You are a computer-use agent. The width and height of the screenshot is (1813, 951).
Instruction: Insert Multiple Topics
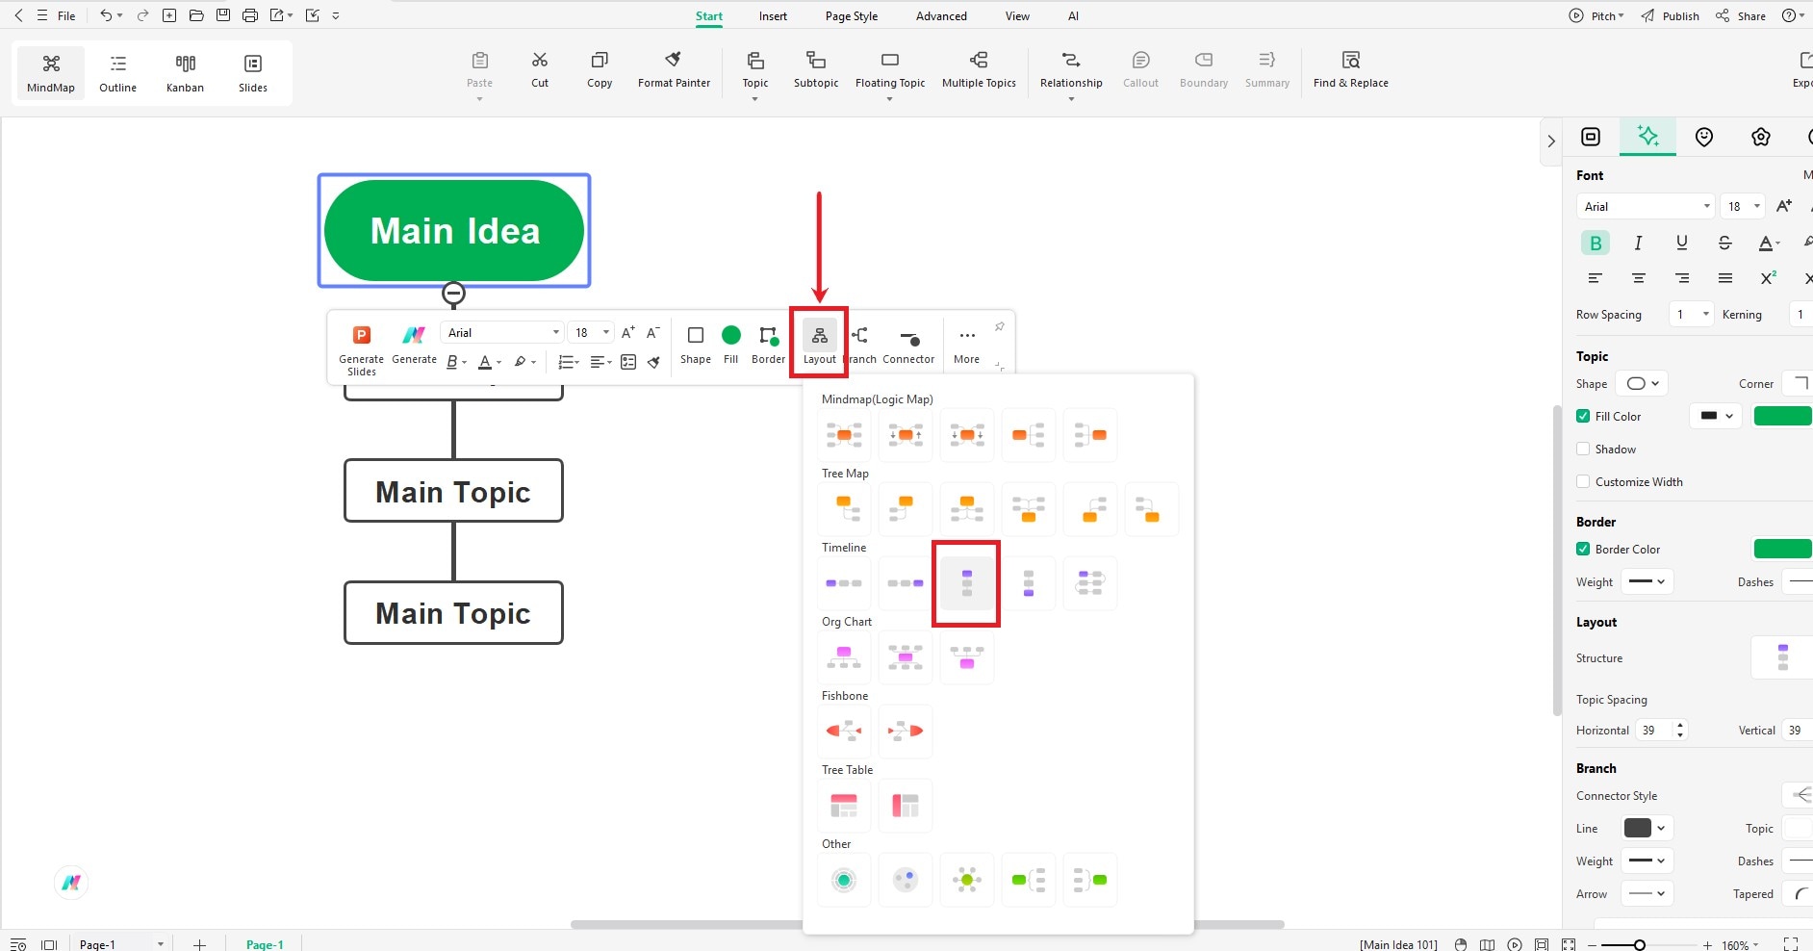click(x=979, y=69)
